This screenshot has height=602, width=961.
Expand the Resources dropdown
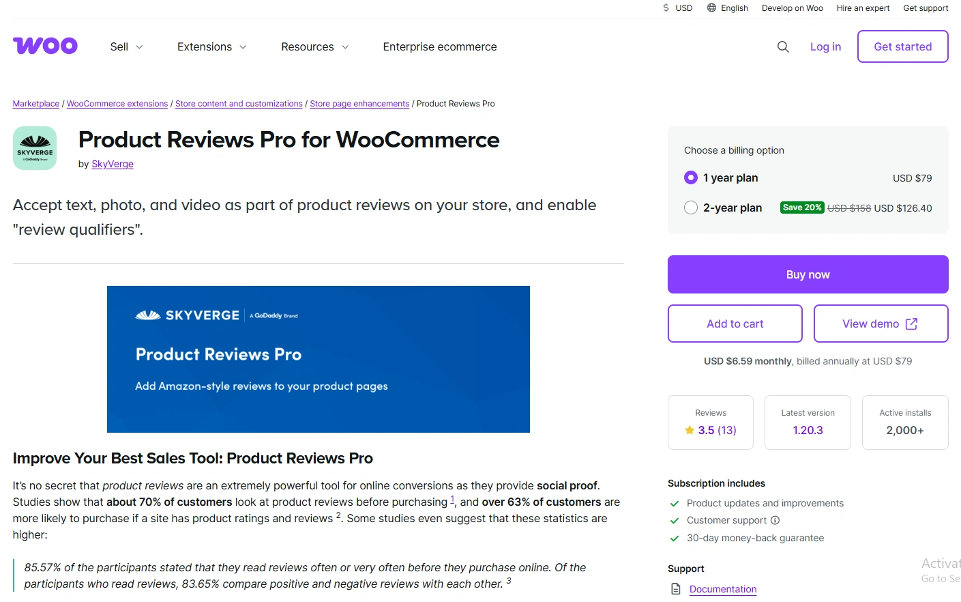314,46
